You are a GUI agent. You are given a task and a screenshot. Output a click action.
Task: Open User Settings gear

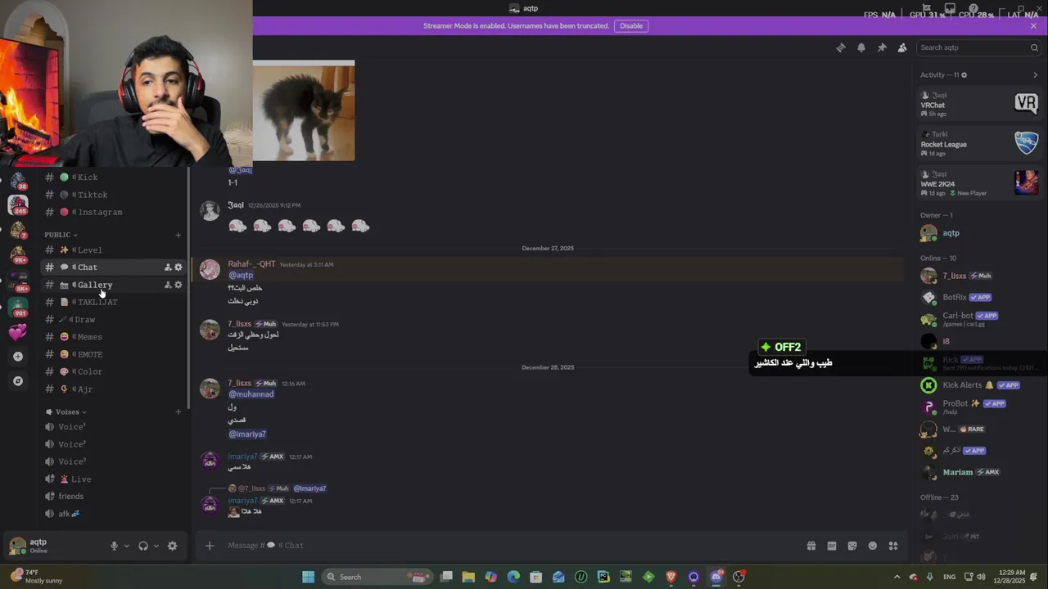tap(172, 546)
